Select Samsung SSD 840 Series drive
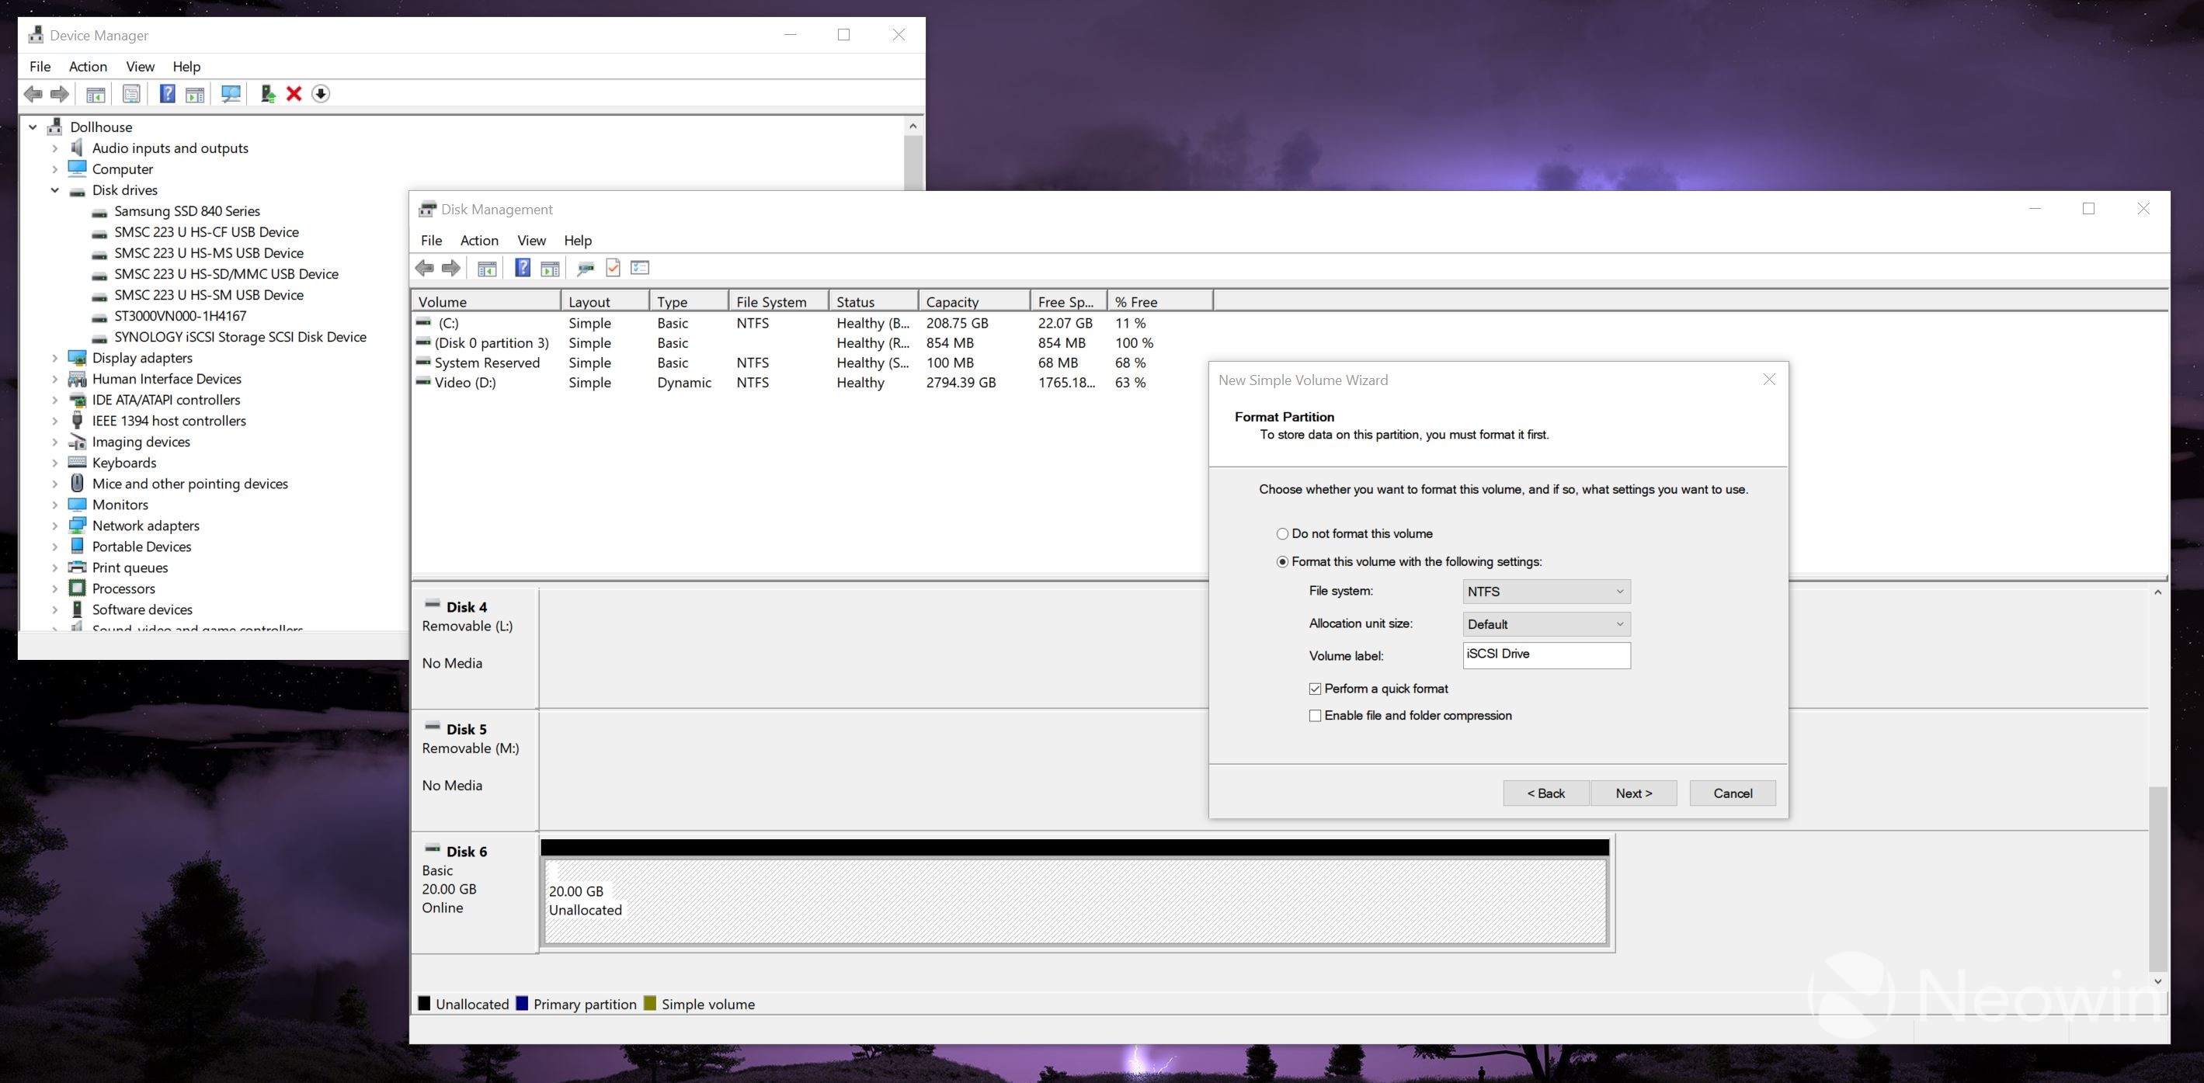The width and height of the screenshot is (2204, 1083). [186, 212]
